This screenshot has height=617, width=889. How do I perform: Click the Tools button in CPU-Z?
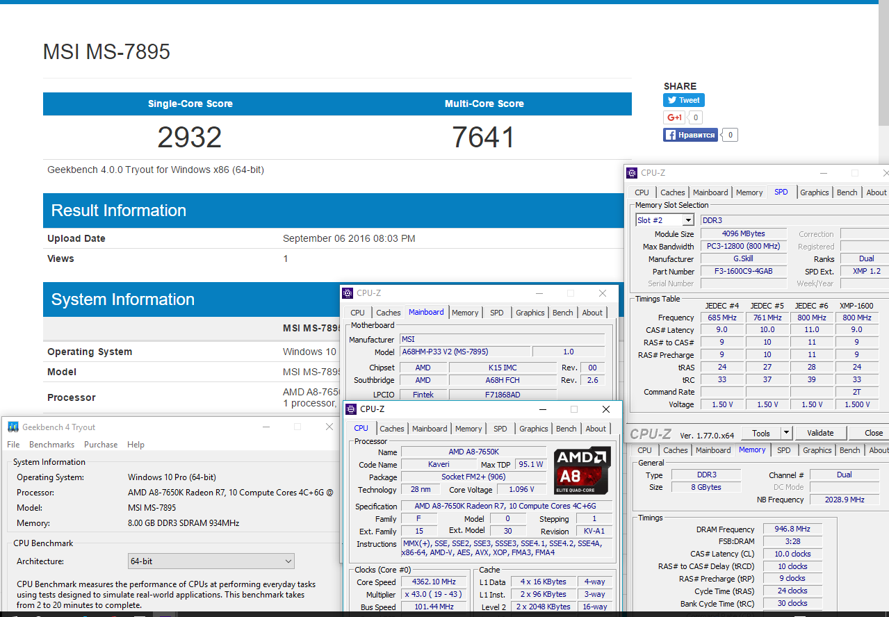[x=761, y=433]
